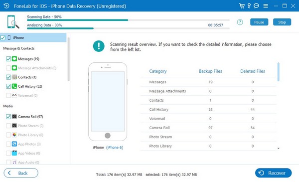Click the left sidebar scrollbar

(x=68, y=59)
